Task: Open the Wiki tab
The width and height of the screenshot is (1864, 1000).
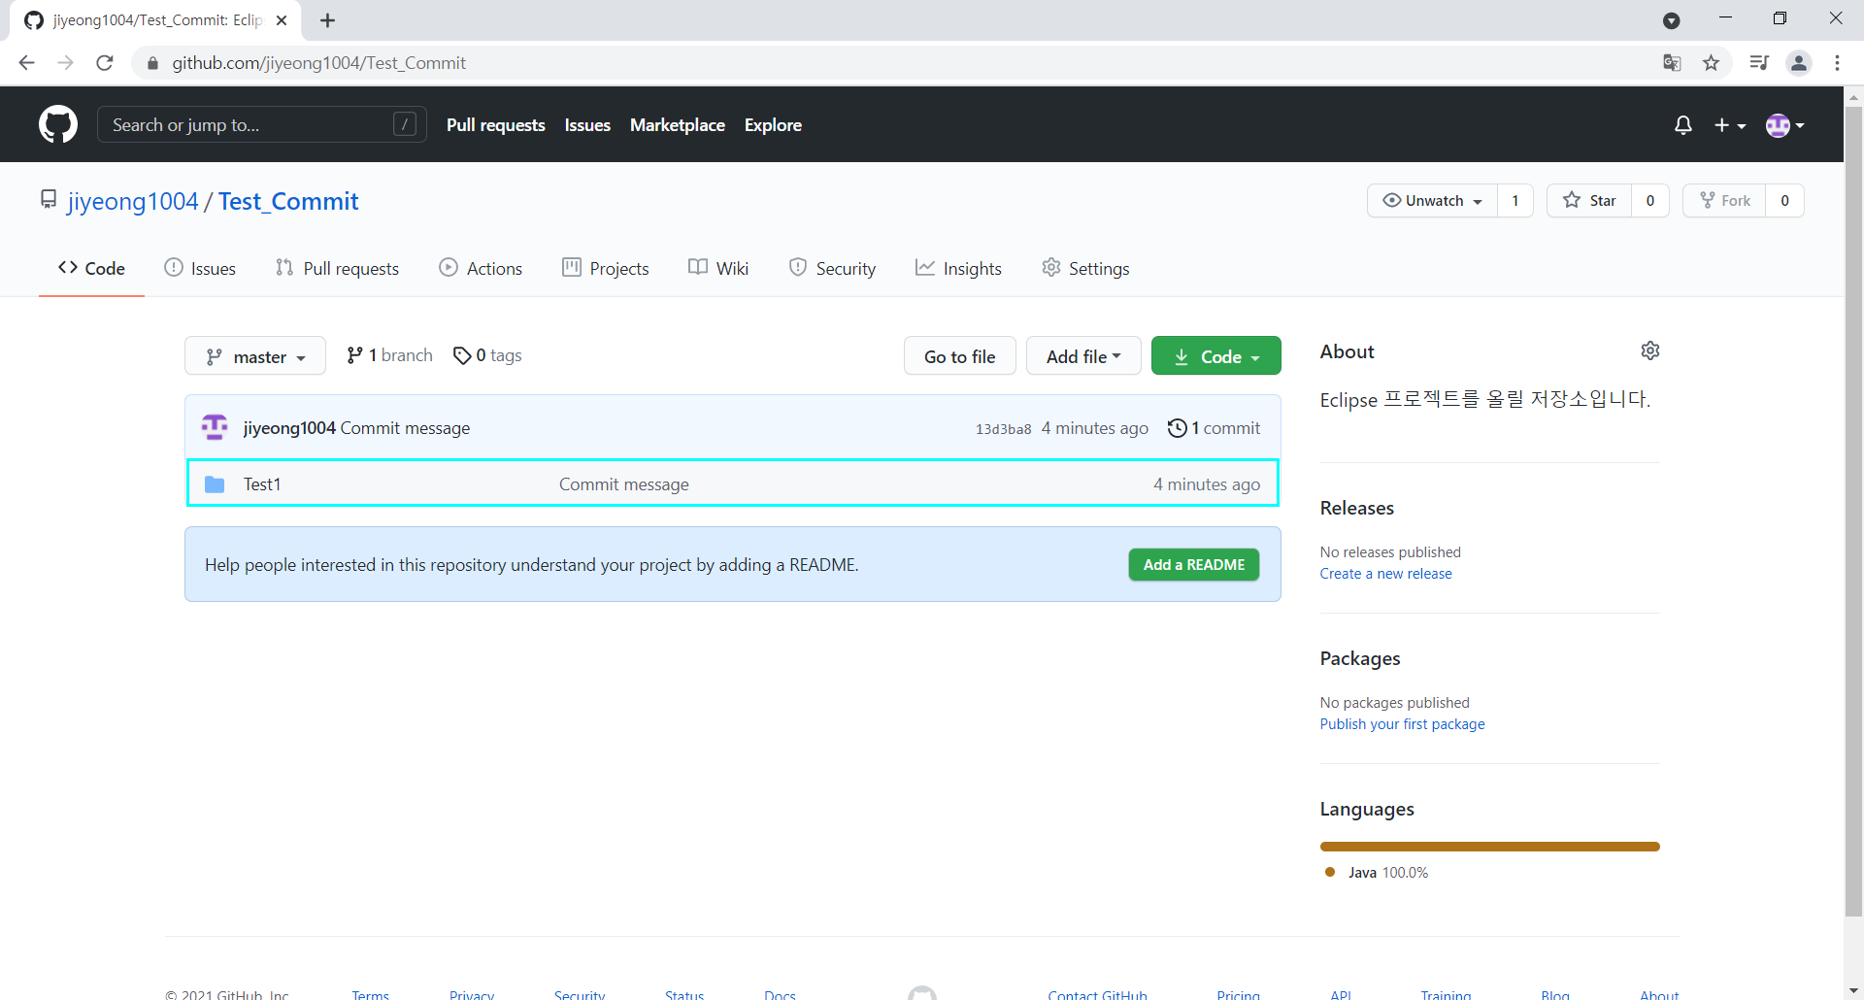Action: pyautogui.click(x=718, y=268)
